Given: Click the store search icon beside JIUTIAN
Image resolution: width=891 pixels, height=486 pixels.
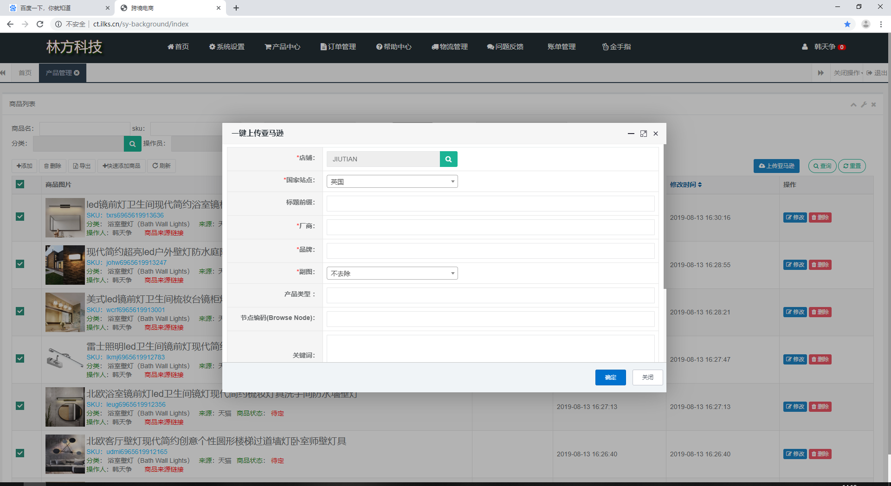Looking at the screenshot, I should point(448,159).
